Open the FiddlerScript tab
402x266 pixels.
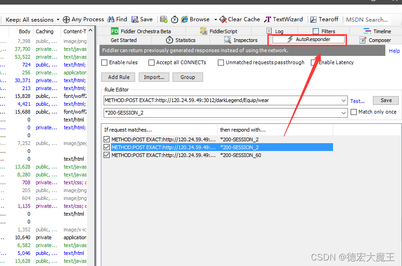(x=219, y=31)
